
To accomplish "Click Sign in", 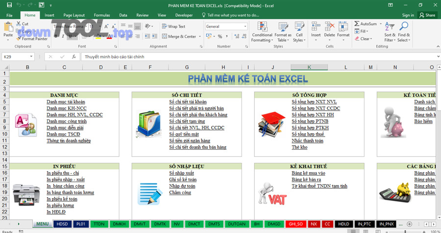I will (408, 15).
